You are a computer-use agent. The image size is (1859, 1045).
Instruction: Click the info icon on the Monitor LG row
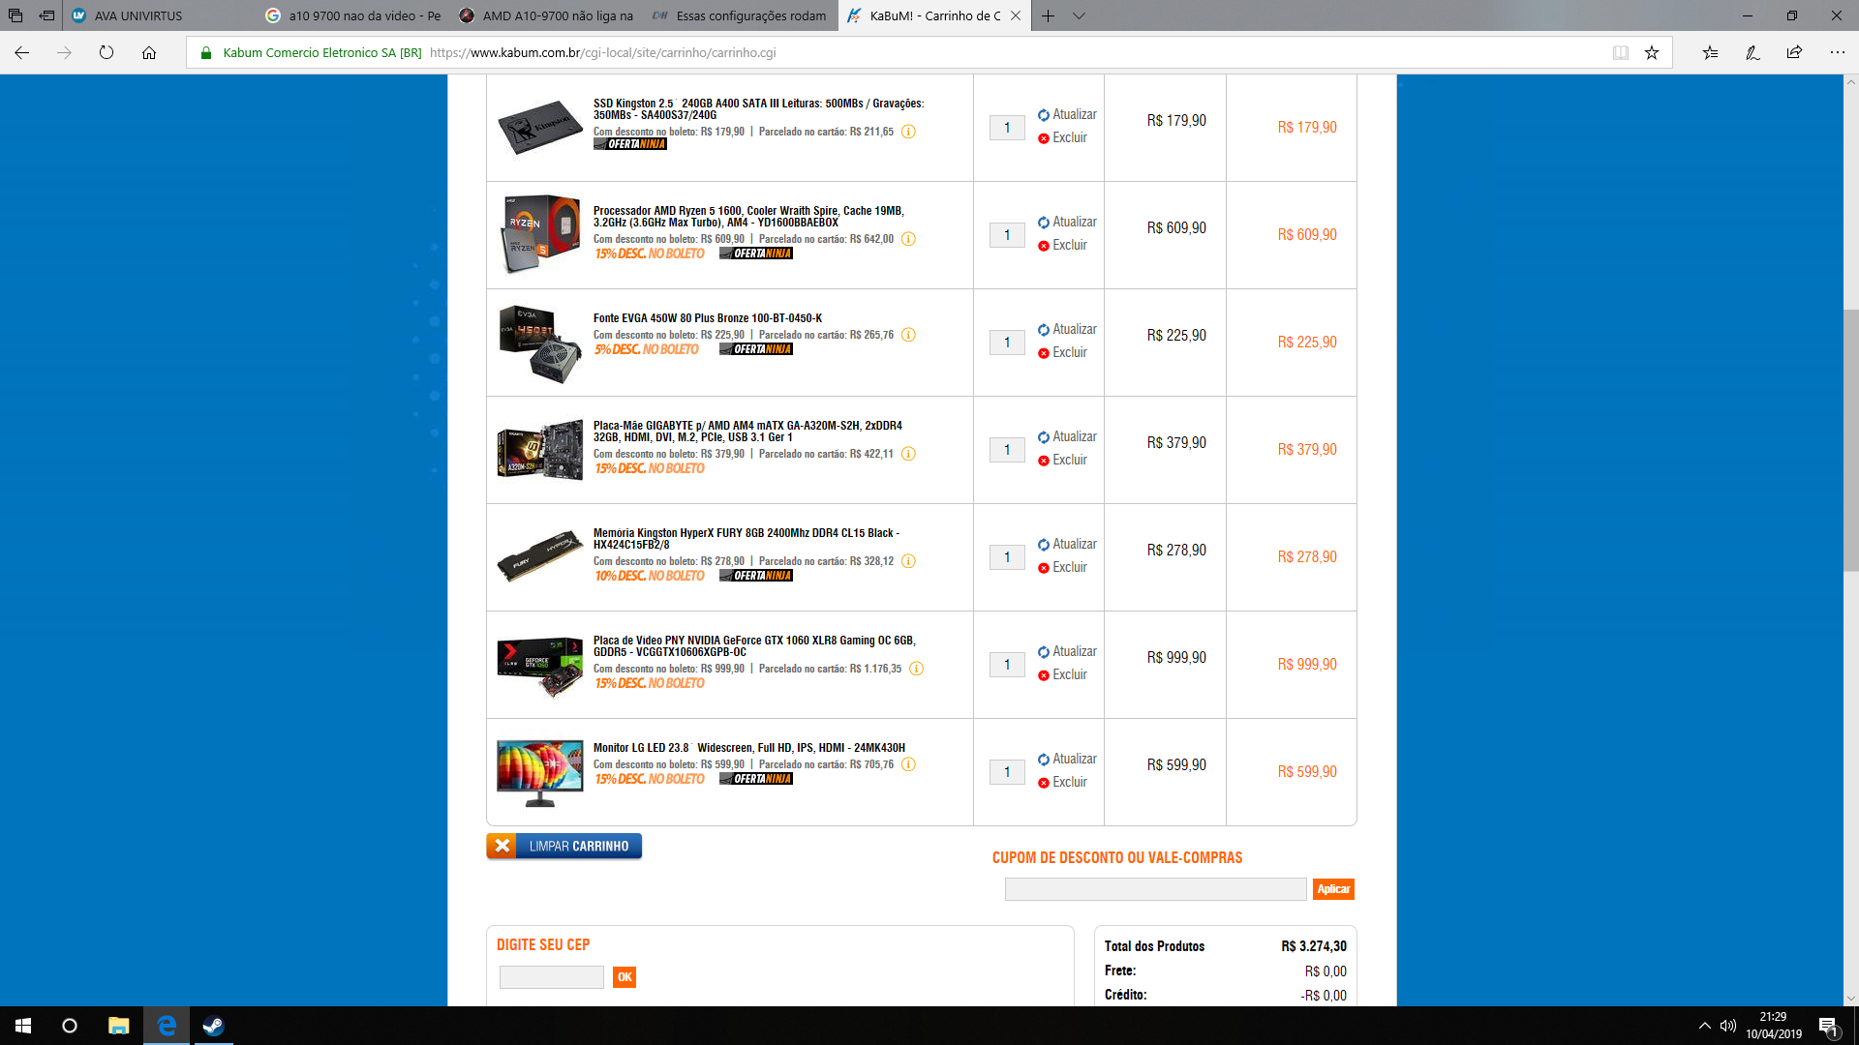click(908, 764)
